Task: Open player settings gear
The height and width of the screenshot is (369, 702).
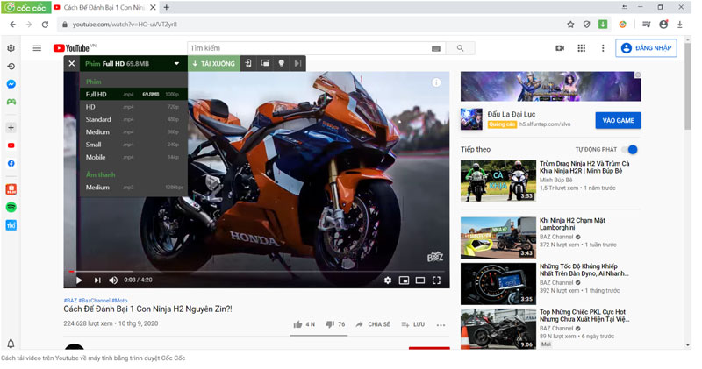Action: pyautogui.click(x=388, y=280)
